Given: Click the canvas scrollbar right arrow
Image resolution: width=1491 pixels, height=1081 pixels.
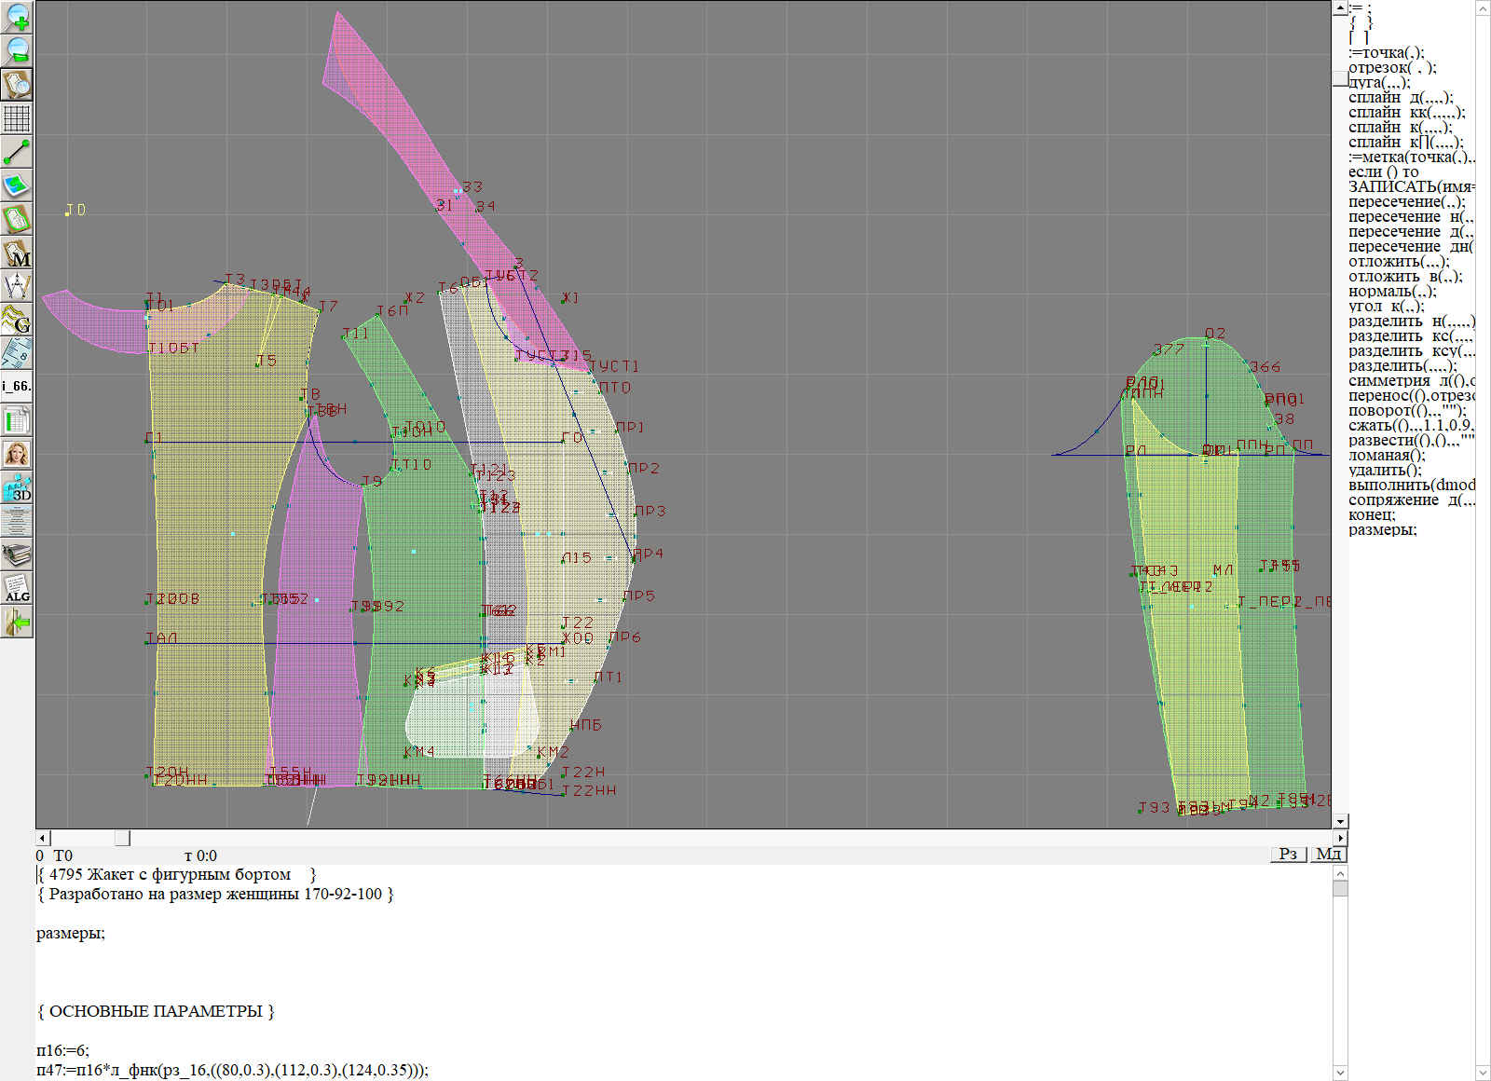Looking at the screenshot, I should [x=1340, y=838].
